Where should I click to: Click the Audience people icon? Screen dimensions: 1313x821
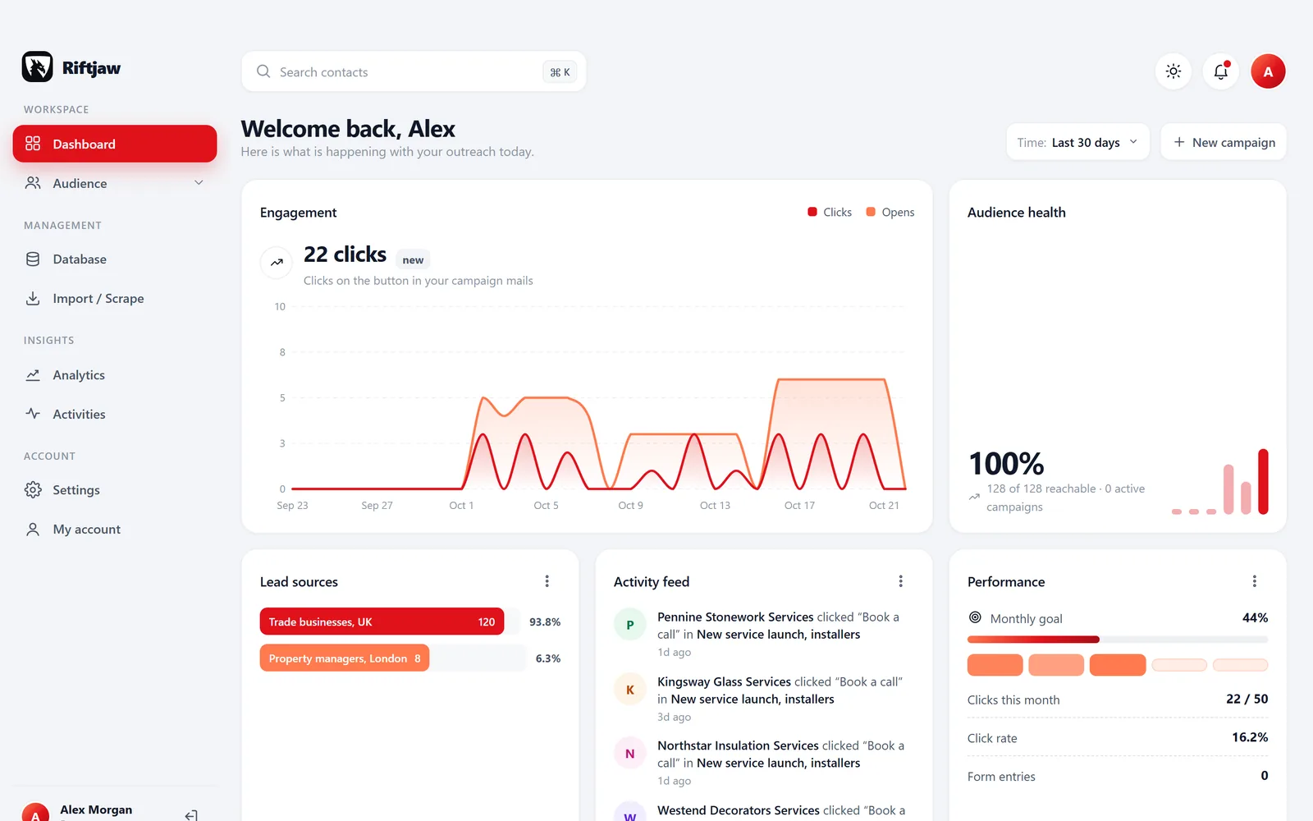[33, 183]
